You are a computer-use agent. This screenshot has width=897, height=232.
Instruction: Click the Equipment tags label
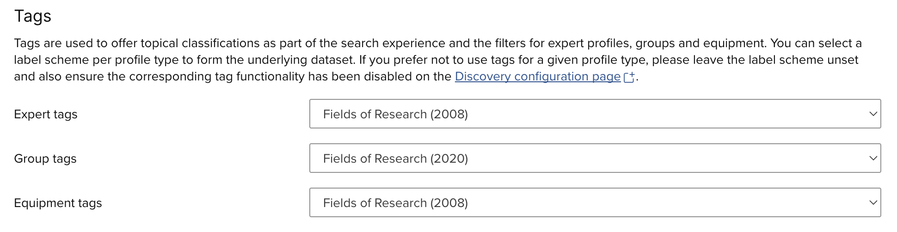tap(58, 203)
